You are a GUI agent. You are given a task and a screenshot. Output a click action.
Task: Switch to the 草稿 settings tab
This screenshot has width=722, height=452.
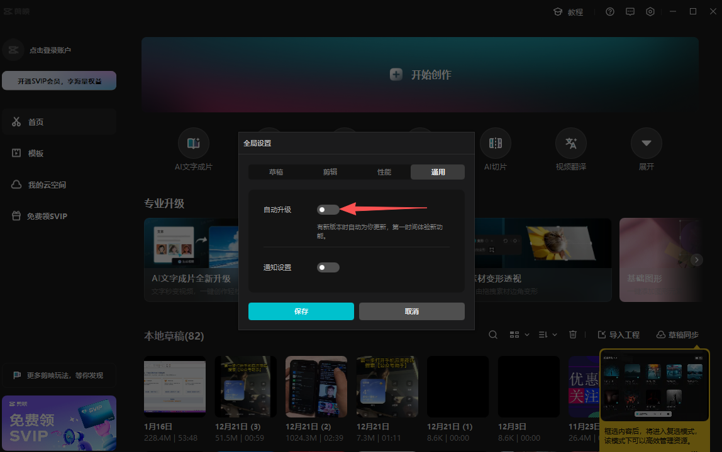point(275,172)
